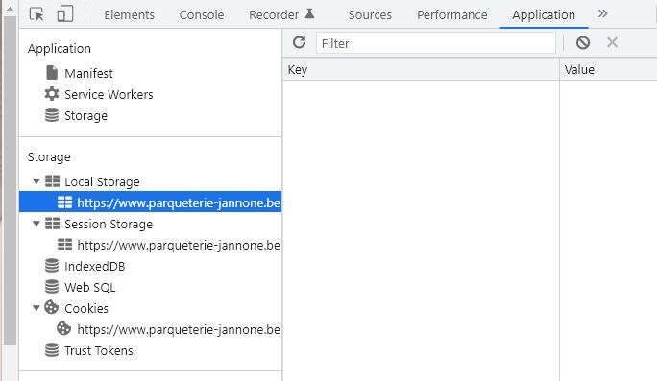Collapse the Session Storage tree node
Screen dimensions: 657x381
[x=36, y=224]
